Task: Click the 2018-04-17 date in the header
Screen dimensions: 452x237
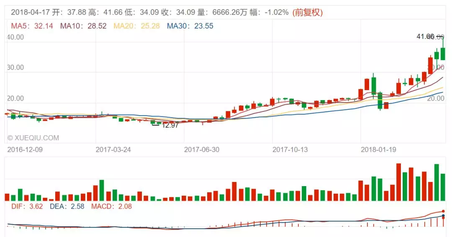Action: (29, 13)
